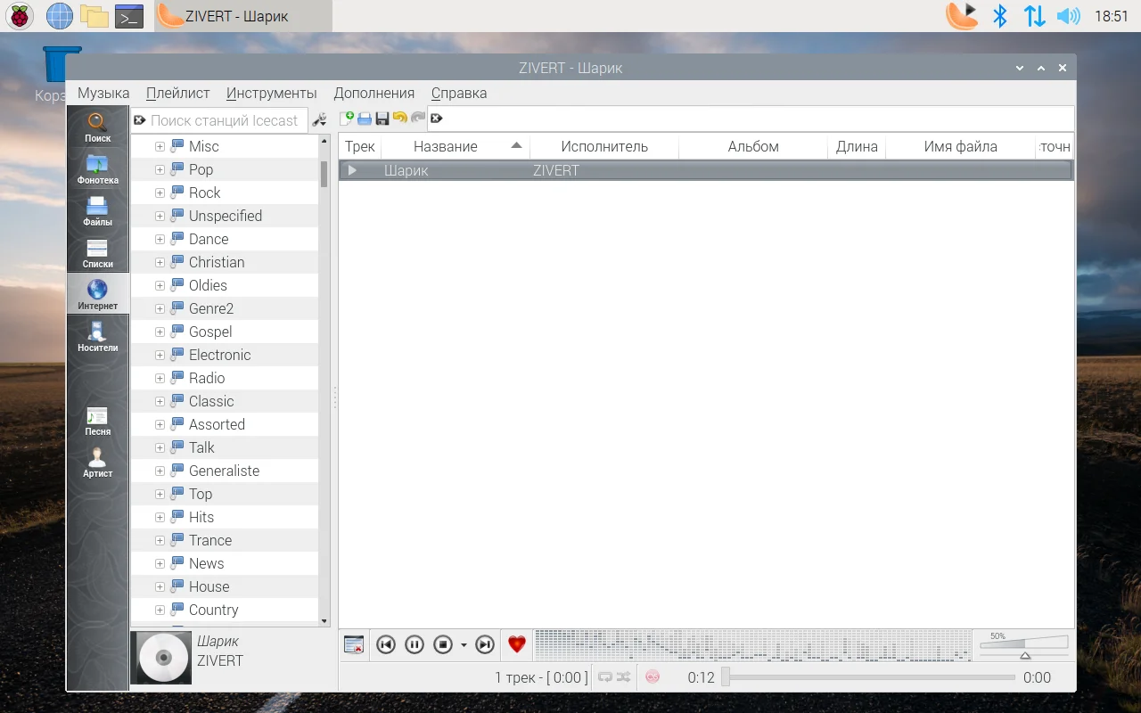
Task: Expand the Rock genre node
Action: 160,193
